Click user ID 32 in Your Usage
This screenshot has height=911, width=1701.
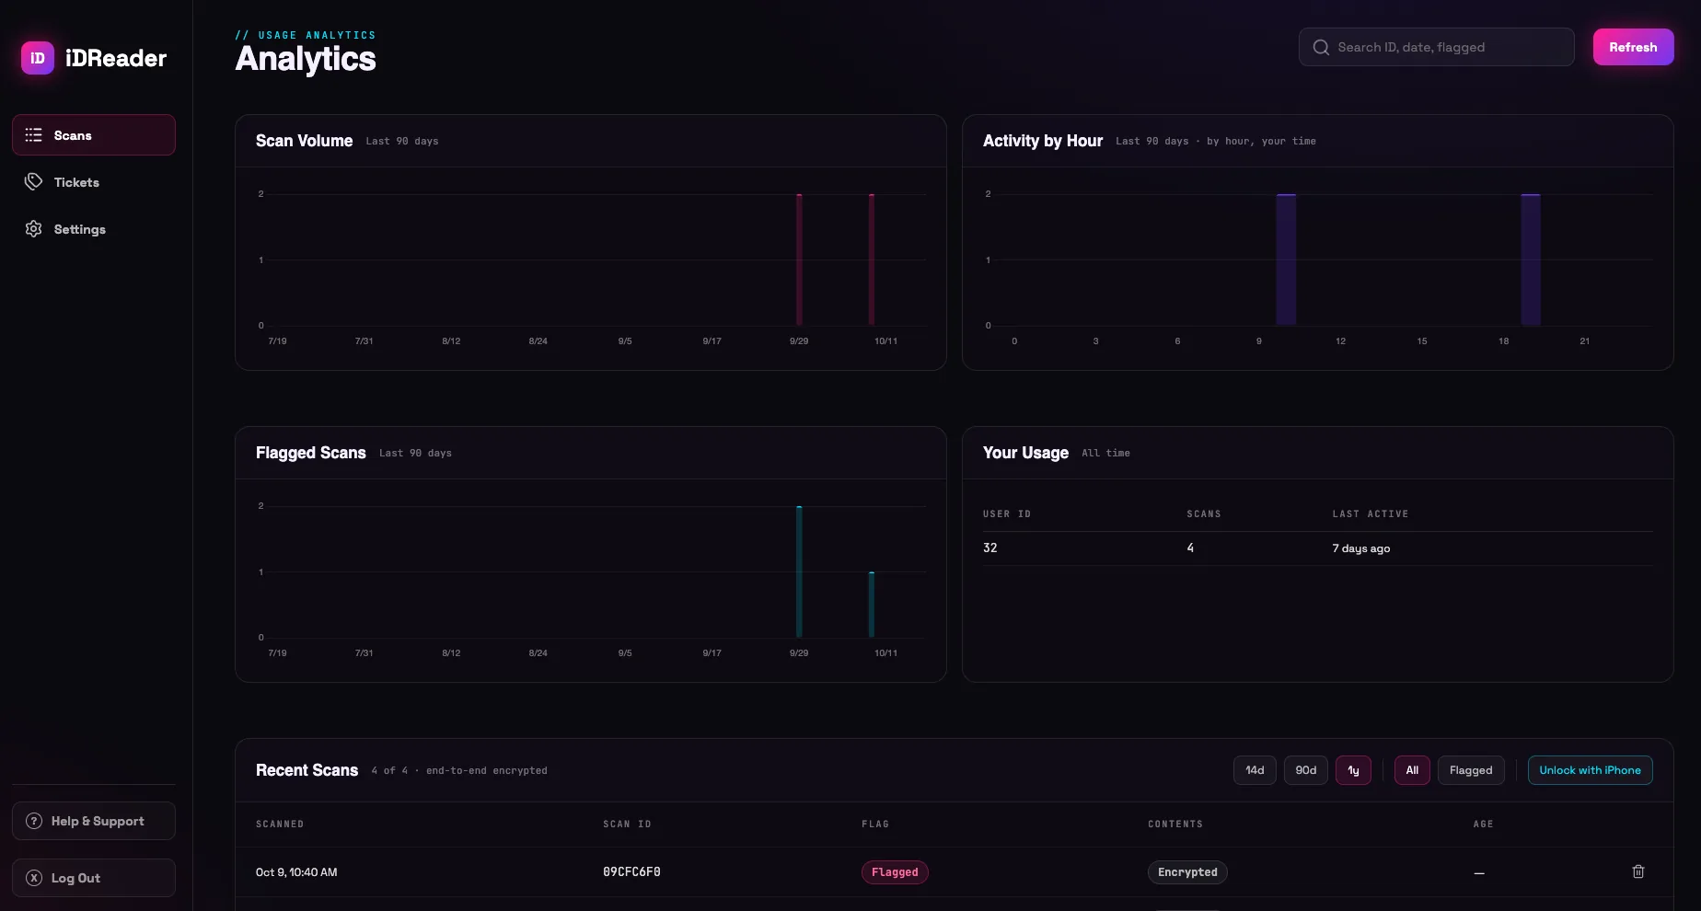pyautogui.click(x=990, y=548)
